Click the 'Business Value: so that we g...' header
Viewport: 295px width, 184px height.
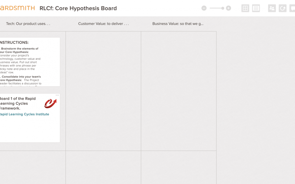click(x=178, y=24)
